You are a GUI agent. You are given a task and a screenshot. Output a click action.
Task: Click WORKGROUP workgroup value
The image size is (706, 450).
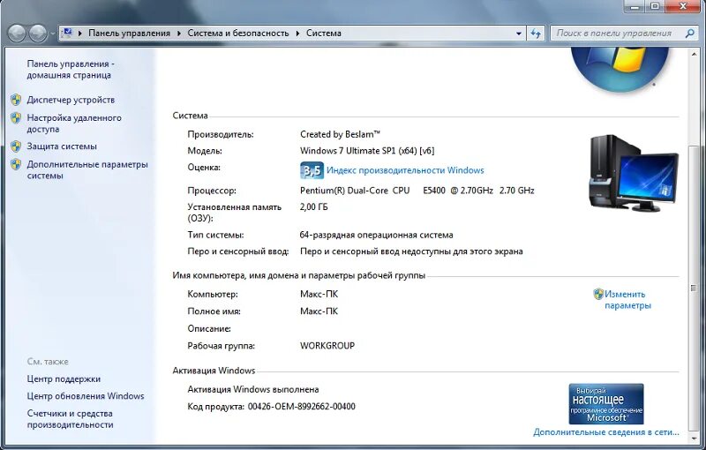[327, 346]
